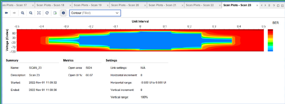The width and height of the screenshot is (285, 104).
Task: Close the Scan 23 tab
Action: pos(257,6)
